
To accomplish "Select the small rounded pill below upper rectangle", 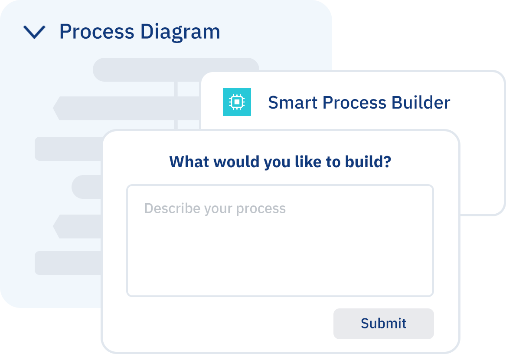I will (87, 187).
